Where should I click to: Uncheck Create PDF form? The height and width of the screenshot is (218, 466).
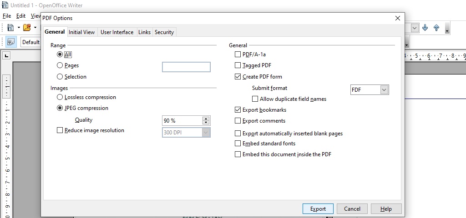[238, 76]
